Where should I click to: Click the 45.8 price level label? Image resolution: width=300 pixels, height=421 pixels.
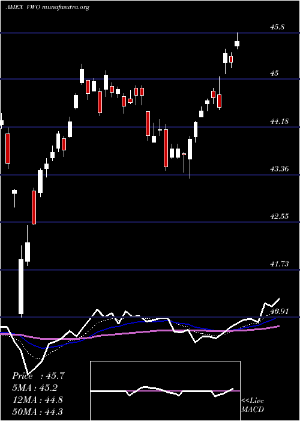[277, 27]
